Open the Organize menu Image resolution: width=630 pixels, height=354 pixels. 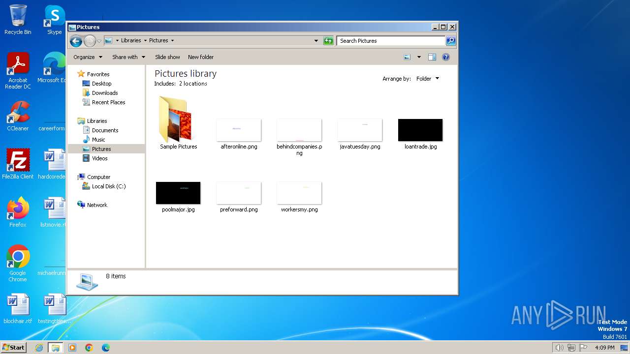(88, 57)
